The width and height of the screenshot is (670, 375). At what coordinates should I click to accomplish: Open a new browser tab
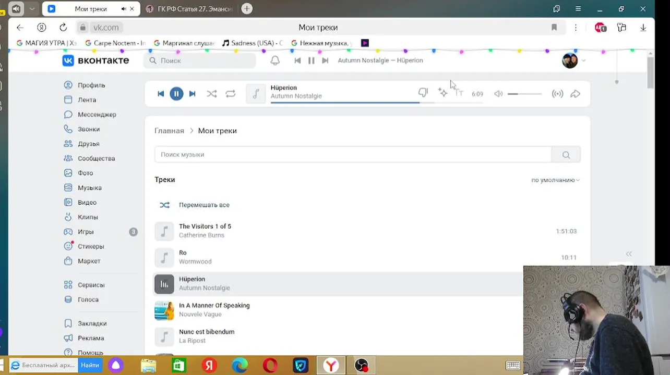click(247, 9)
